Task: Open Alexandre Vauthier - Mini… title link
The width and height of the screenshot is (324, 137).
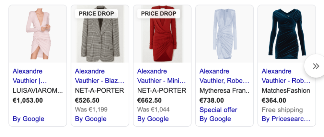Action: (161, 76)
